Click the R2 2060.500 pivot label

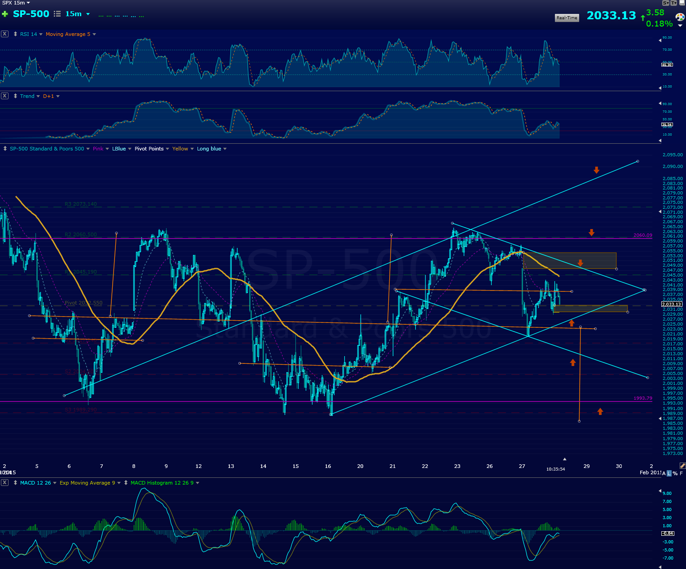click(81, 234)
